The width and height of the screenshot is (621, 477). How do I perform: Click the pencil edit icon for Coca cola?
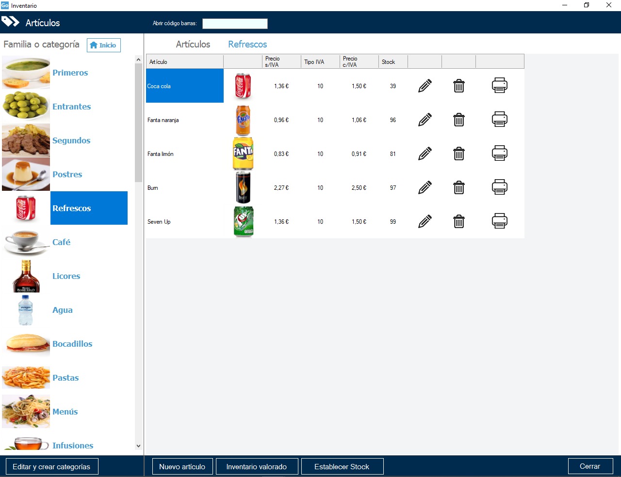[425, 86]
